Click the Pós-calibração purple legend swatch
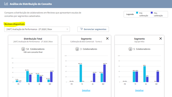This screenshot has width=172, height=97. (152, 13)
